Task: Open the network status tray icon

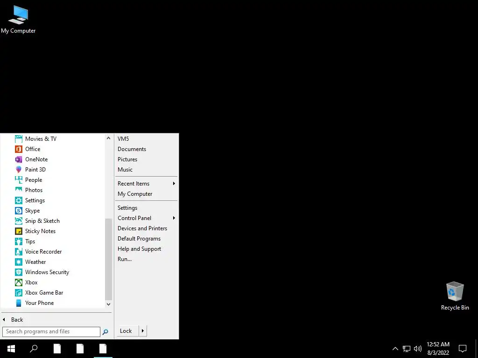Action: click(x=407, y=349)
